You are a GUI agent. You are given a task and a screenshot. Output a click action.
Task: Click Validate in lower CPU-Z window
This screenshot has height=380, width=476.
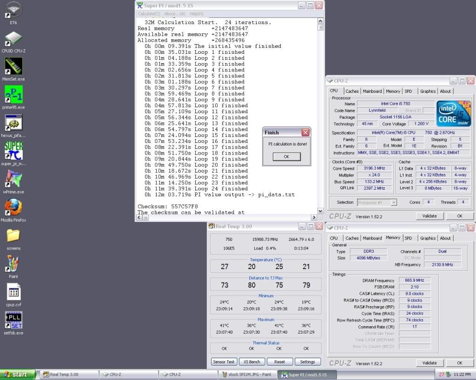coord(430,363)
